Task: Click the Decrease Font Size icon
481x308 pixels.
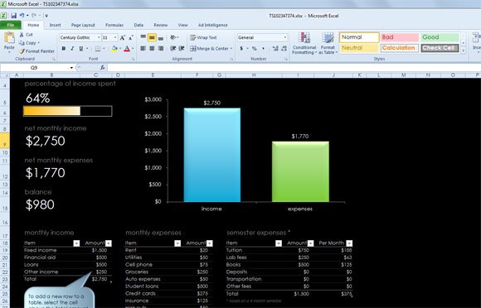Action: click(131, 37)
